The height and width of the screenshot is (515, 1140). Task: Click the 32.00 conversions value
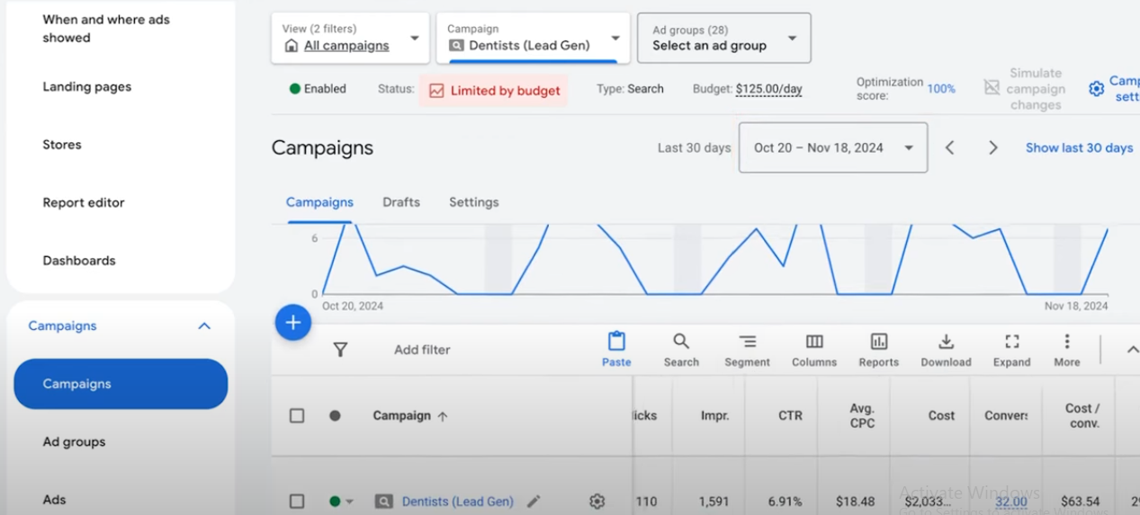click(x=1011, y=502)
